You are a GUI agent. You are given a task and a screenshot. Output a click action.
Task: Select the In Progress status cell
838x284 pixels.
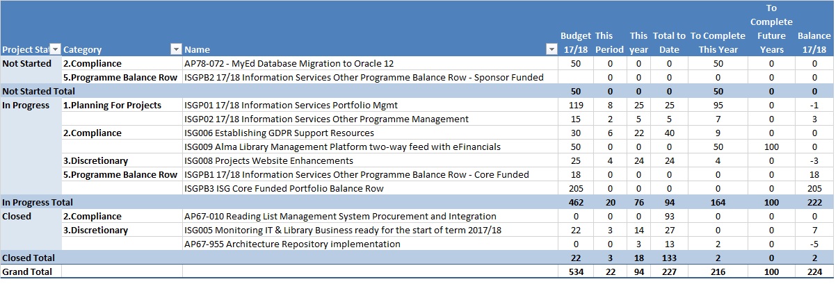26,105
